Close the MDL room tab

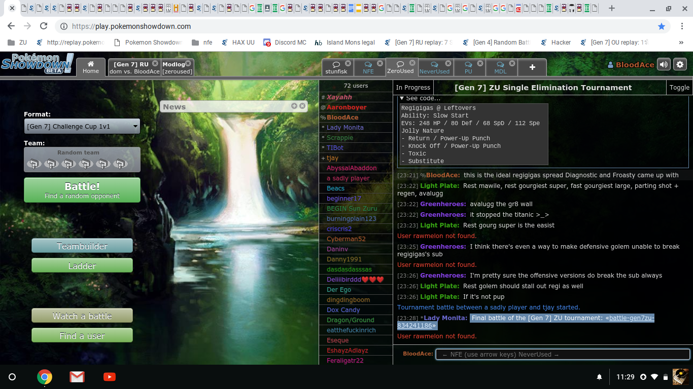click(x=512, y=63)
